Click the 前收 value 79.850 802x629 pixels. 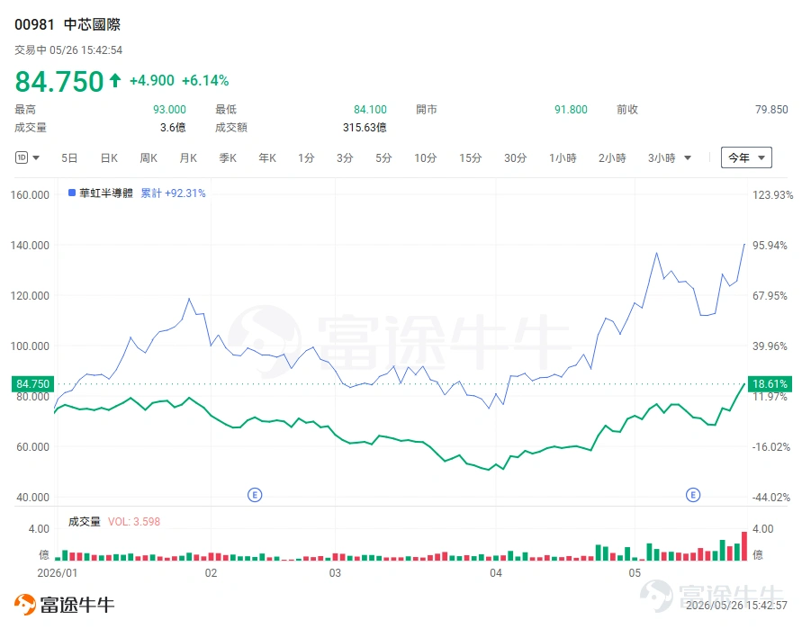[771, 110]
